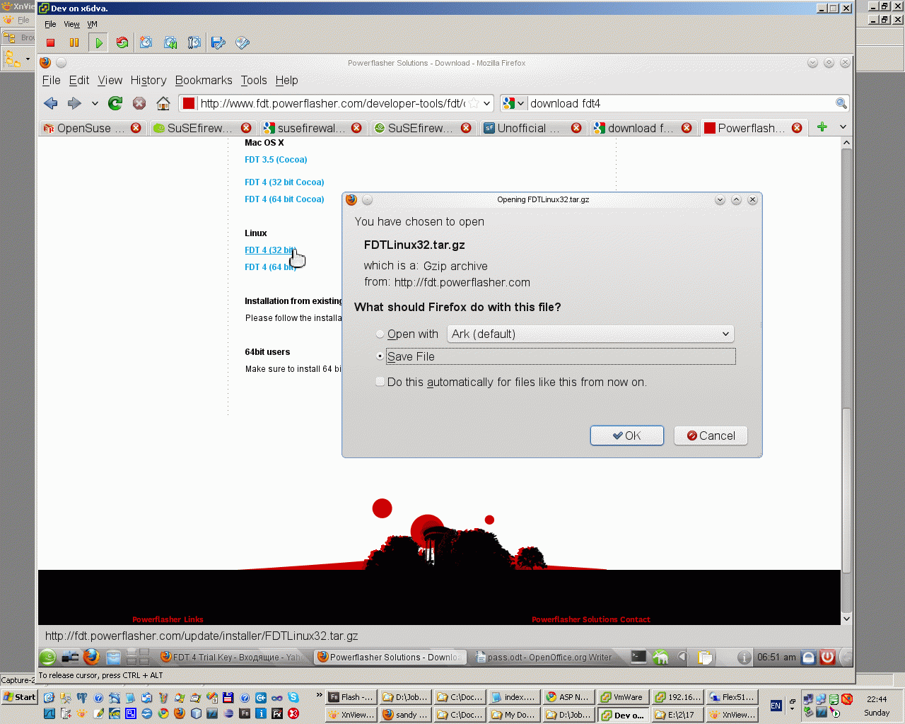905x724 pixels.
Task: Open the openSUSE main menu icon in the KDE panel
Action: (x=47, y=657)
